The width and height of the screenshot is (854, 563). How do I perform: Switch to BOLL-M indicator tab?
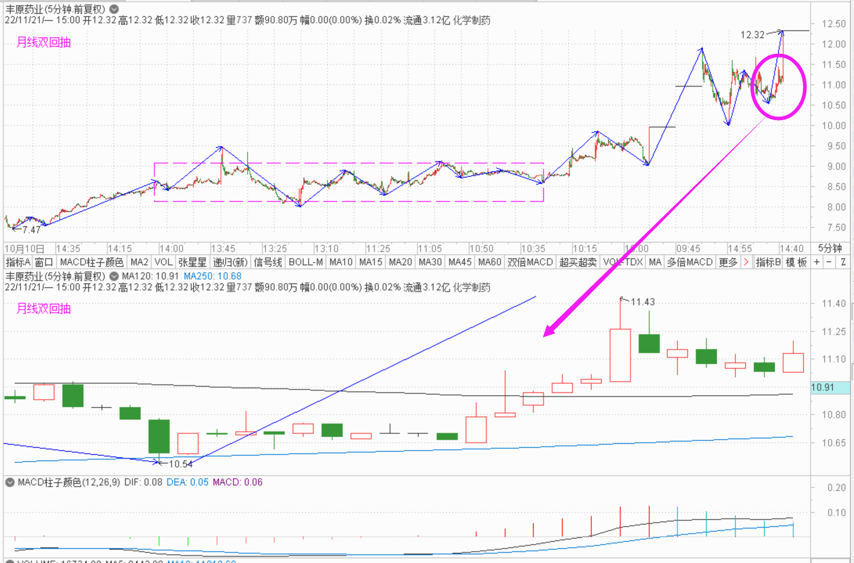click(306, 262)
